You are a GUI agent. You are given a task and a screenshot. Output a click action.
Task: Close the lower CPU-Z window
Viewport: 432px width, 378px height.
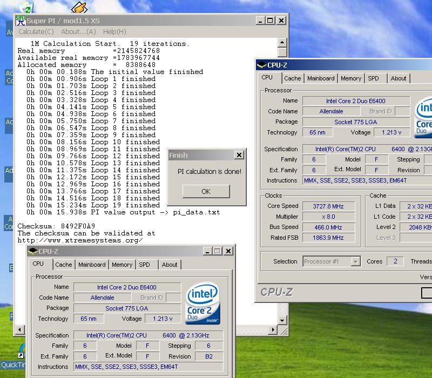point(228,251)
